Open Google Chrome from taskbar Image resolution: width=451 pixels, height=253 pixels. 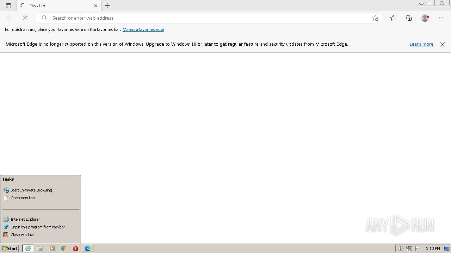64,248
